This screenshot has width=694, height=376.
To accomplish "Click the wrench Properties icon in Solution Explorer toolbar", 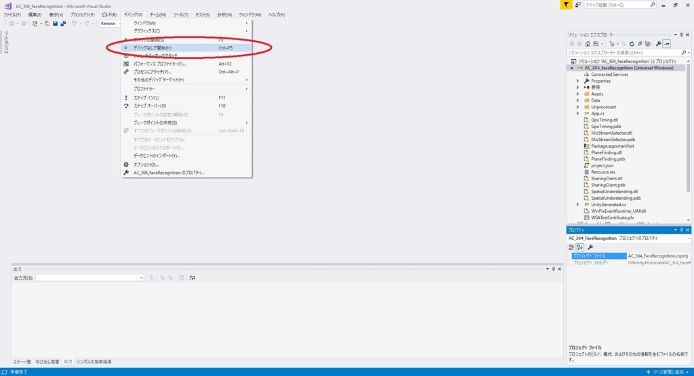I will tap(659, 44).
